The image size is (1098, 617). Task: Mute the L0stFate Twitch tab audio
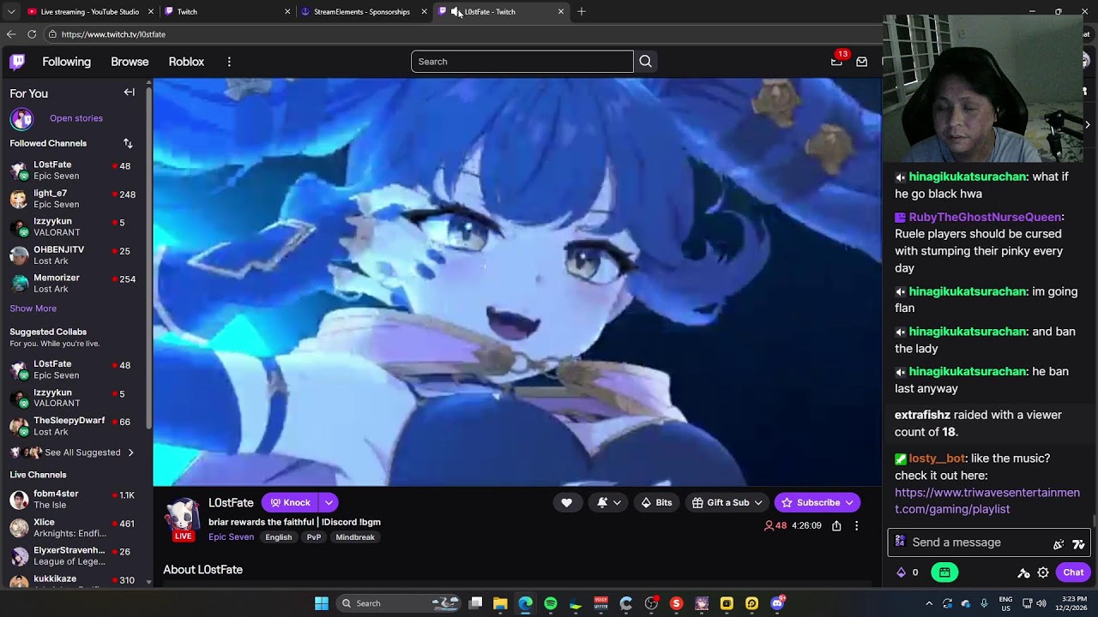(455, 12)
